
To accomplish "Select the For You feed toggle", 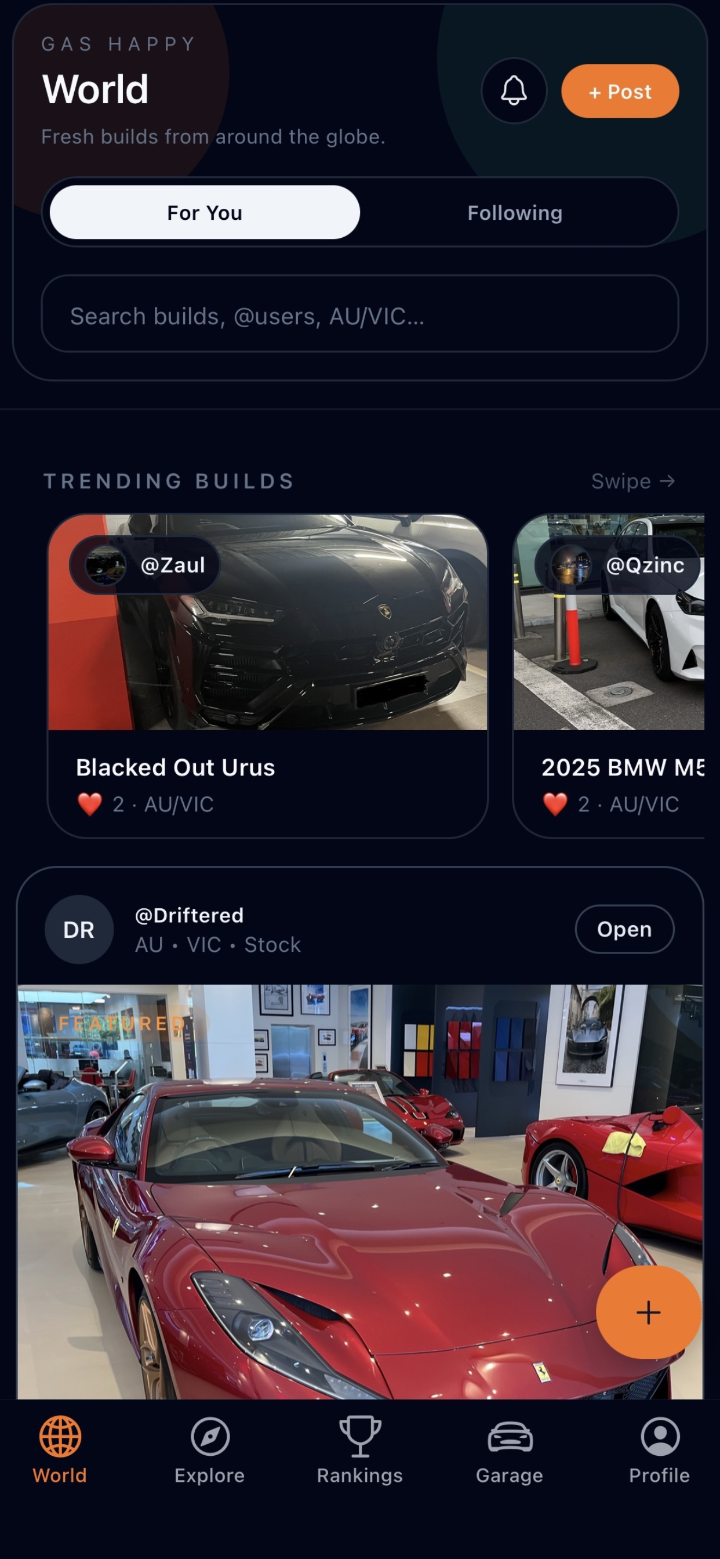I will click(205, 212).
